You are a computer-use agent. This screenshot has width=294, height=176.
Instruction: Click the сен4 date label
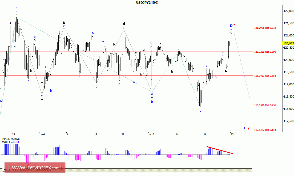point(42,135)
